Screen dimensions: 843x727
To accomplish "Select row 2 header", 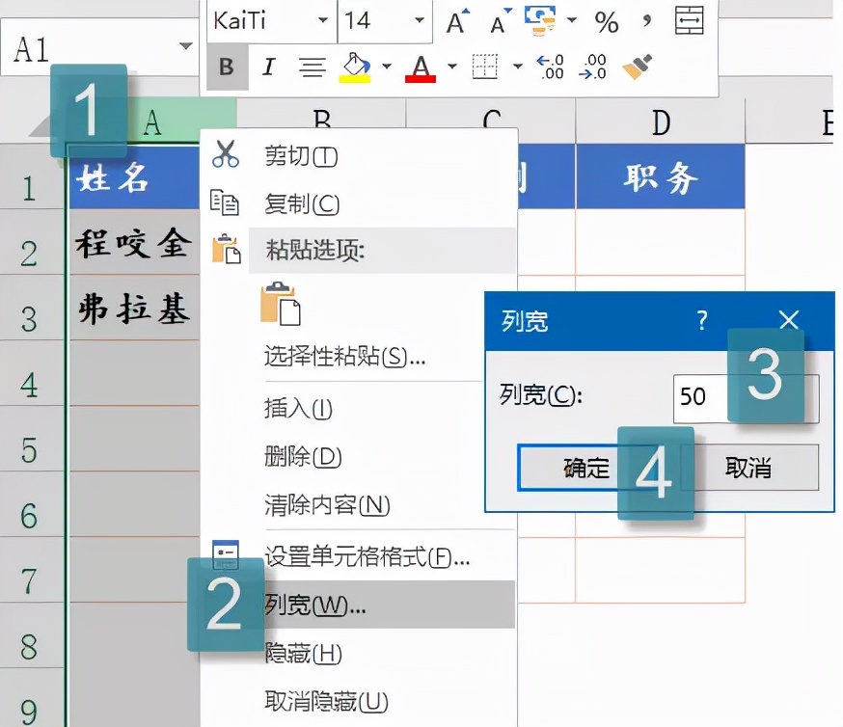I will pos(31,242).
